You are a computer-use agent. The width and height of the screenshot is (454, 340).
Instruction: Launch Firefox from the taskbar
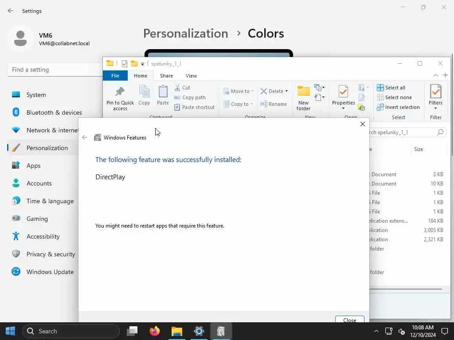click(155, 331)
